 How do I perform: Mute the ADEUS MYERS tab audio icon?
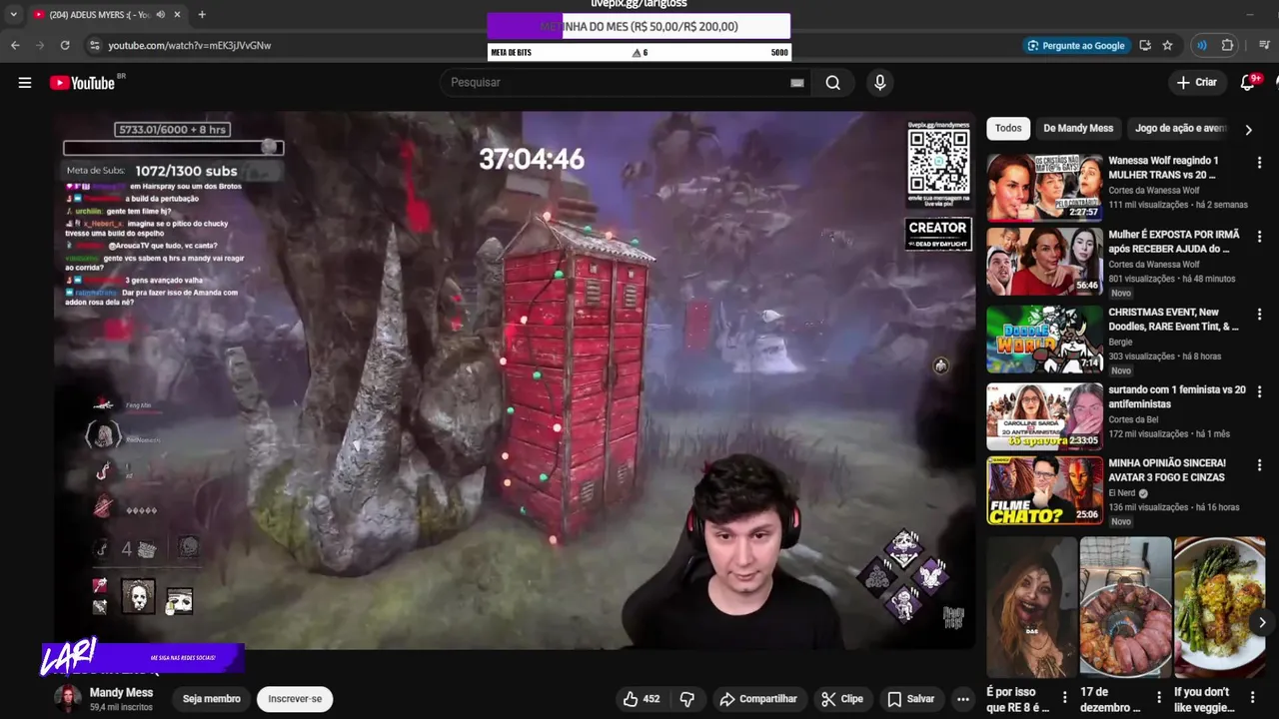coord(160,14)
